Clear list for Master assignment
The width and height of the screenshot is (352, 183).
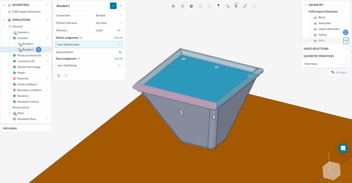pos(118,38)
